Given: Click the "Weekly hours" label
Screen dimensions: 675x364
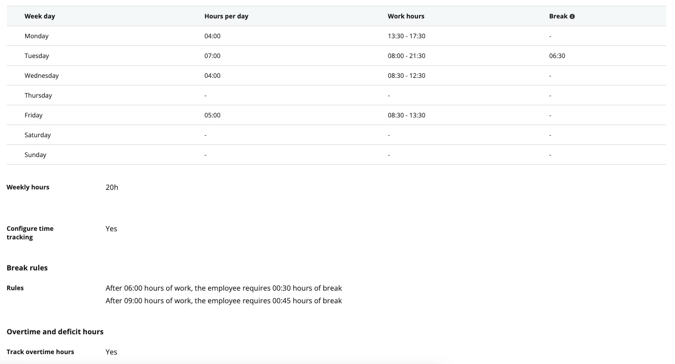Looking at the screenshot, I should [28, 187].
